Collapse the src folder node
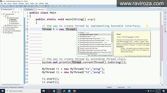Screen dimensions: 167x93 (4, 16)
